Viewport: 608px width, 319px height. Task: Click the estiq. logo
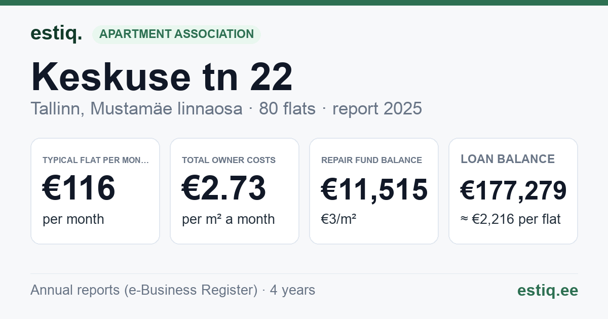(56, 33)
